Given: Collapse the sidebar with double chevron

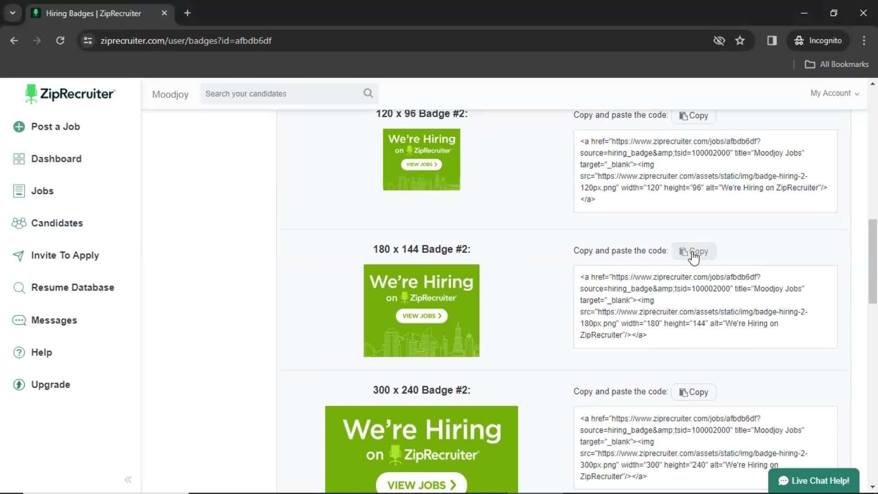Looking at the screenshot, I should point(128,479).
